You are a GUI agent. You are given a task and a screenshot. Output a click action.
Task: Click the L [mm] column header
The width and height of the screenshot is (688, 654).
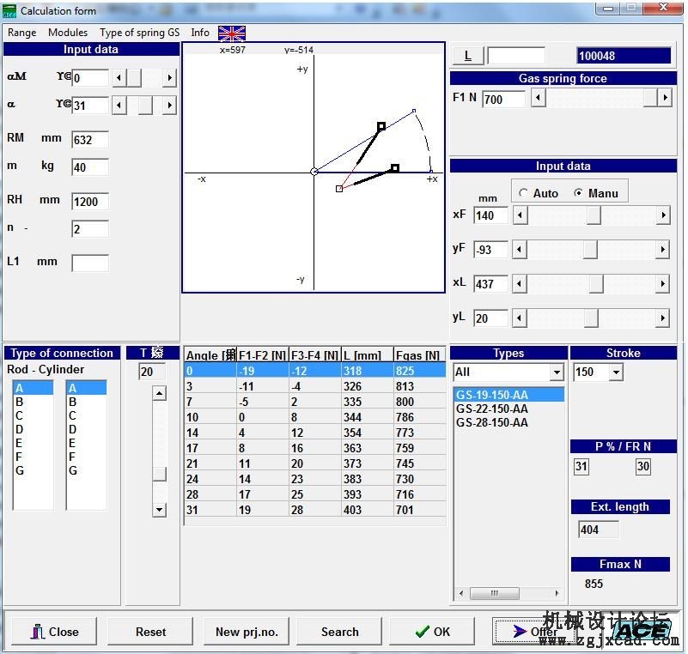pos(368,355)
